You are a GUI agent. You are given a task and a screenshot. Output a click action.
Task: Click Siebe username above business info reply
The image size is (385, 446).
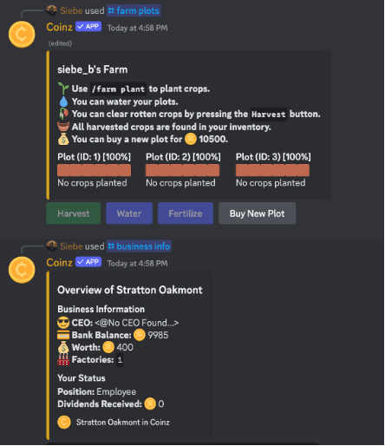pyautogui.click(x=71, y=246)
